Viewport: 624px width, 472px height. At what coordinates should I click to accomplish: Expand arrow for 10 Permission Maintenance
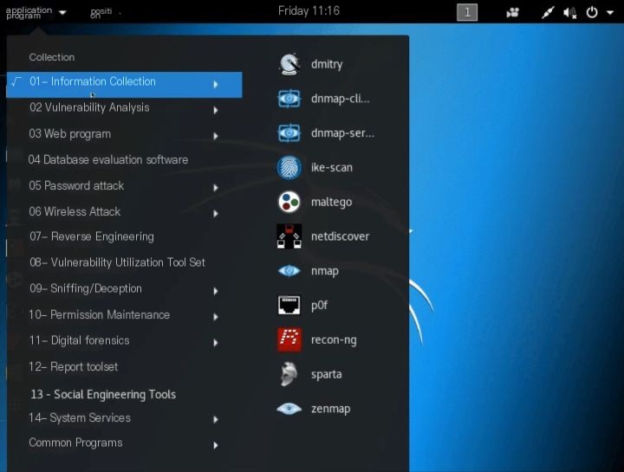215,317
